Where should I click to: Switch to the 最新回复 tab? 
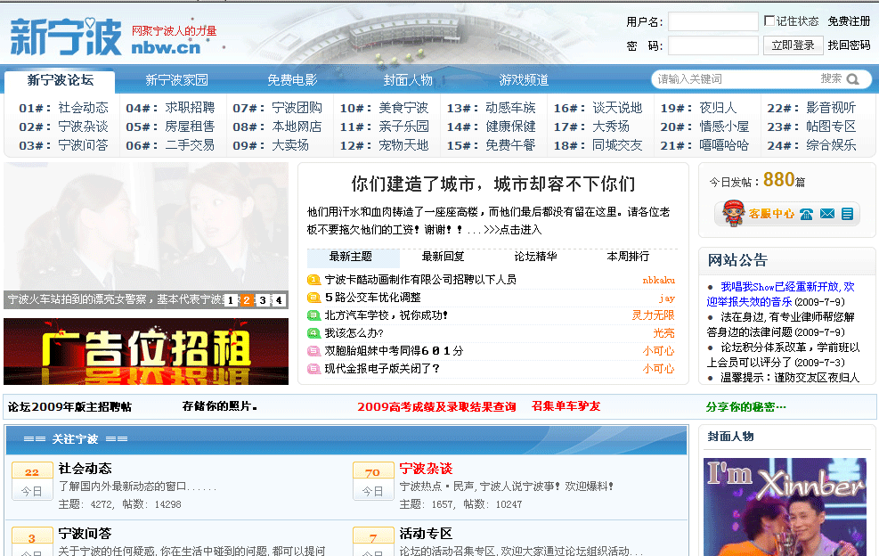[x=443, y=257]
